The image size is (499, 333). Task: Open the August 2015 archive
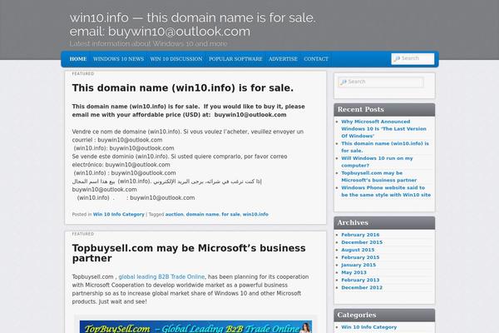(358, 250)
